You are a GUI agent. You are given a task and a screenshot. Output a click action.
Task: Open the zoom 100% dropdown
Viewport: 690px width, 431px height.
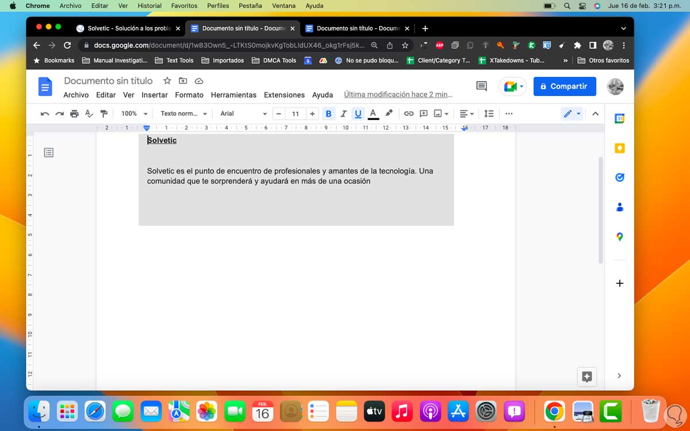pyautogui.click(x=135, y=114)
